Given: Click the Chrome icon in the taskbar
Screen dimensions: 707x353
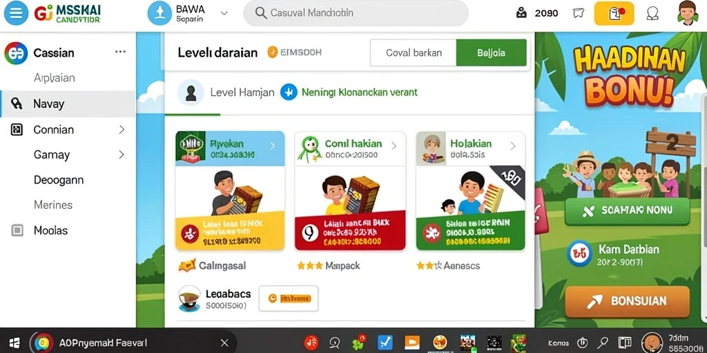Looking at the screenshot, I should (x=43, y=343).
